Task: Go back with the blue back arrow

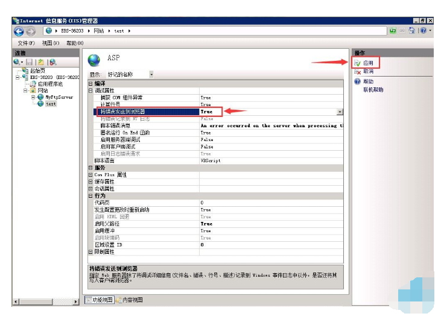Action: click(x=19, y=31)
